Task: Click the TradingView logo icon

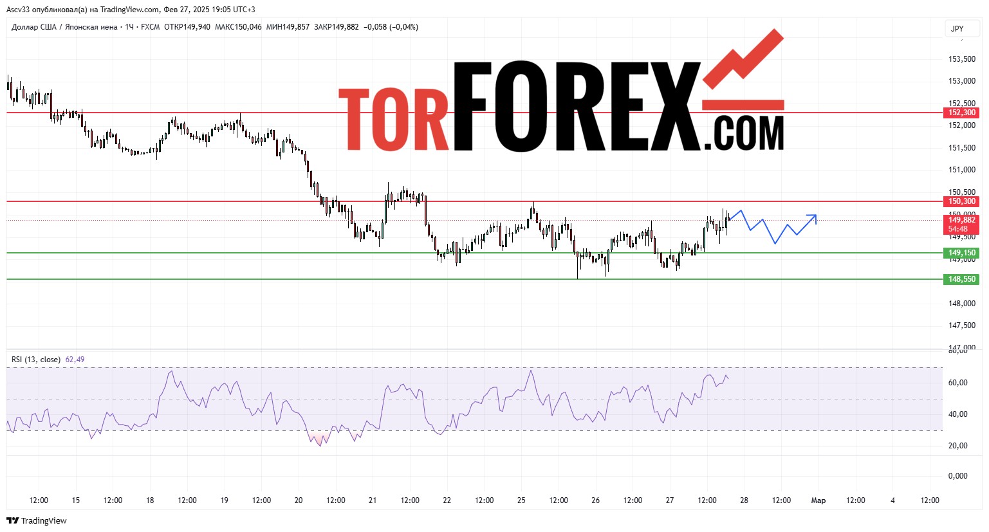Action: [x=13, y=520]
